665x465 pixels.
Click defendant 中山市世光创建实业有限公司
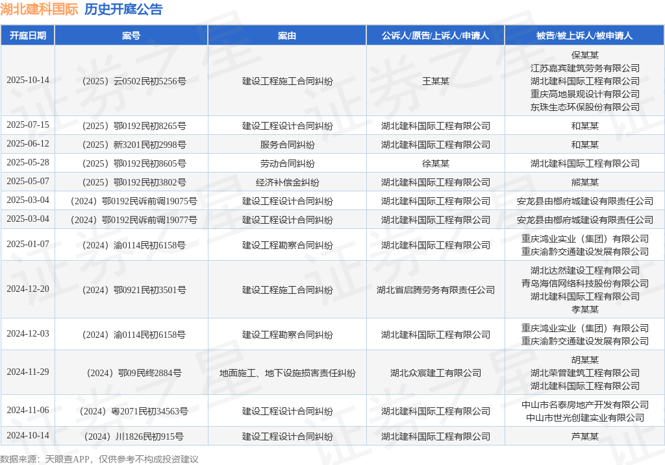585,418
